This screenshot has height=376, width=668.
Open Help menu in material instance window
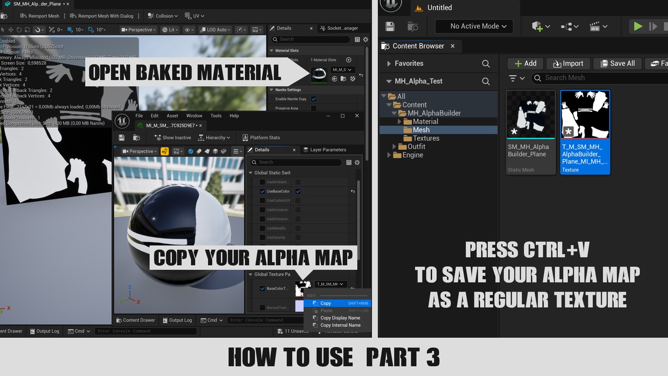pos(234,116)
